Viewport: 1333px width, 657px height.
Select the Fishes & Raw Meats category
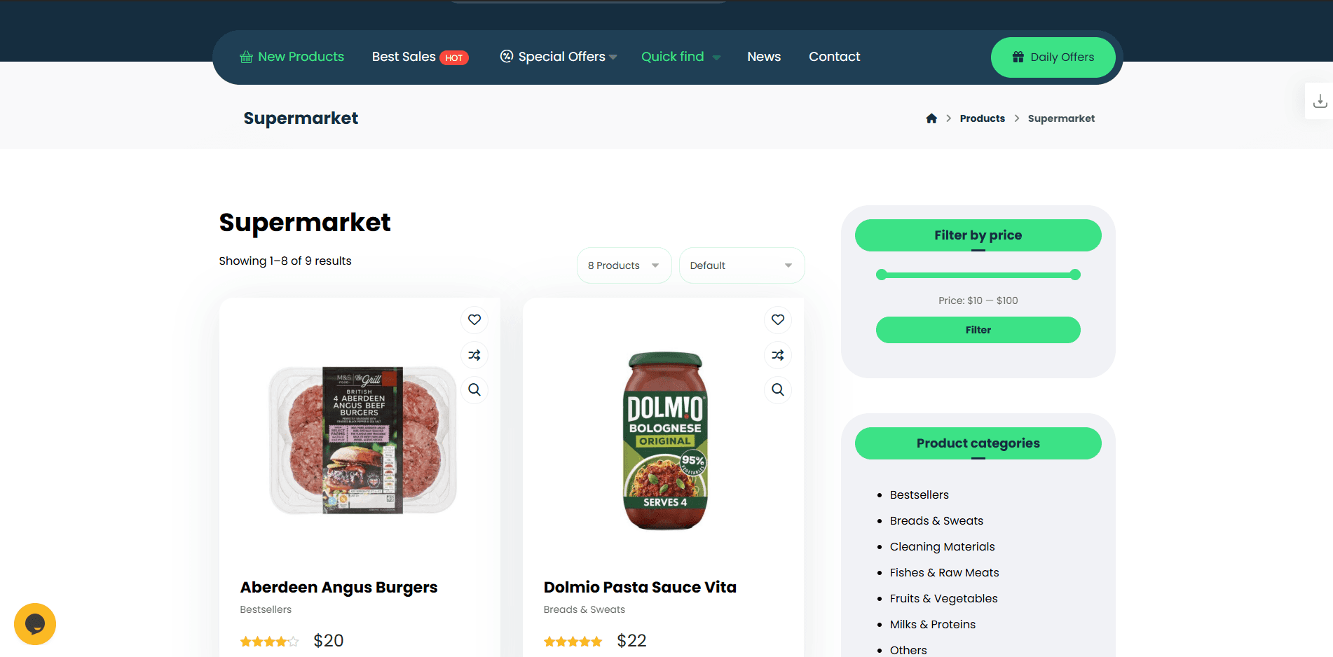[944, 572]
